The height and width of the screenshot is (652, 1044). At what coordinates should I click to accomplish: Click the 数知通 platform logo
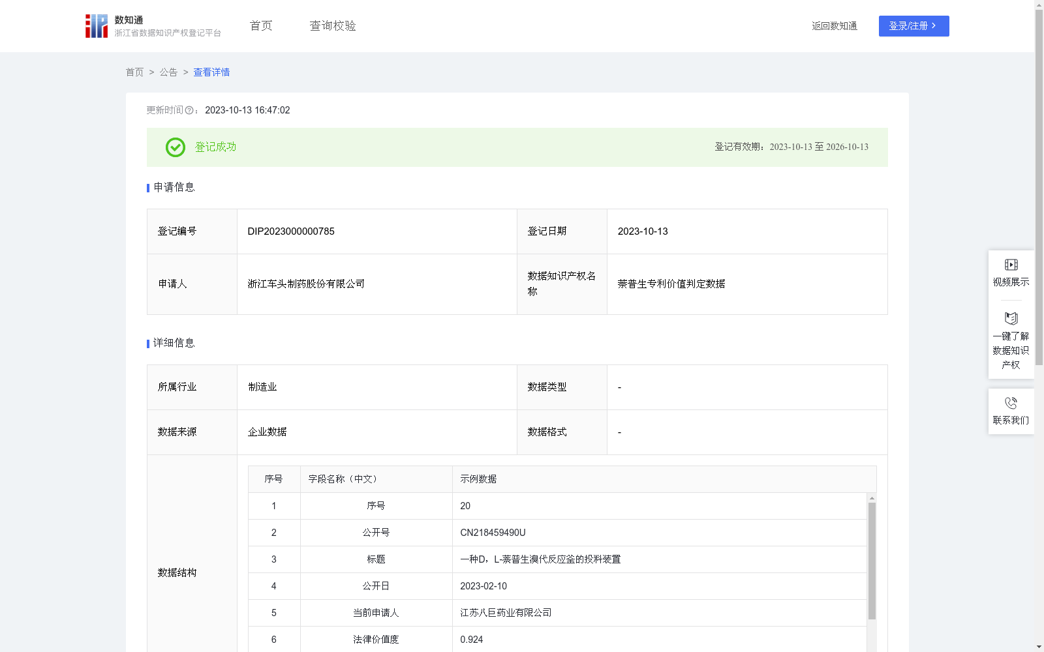tap(153, 26)
